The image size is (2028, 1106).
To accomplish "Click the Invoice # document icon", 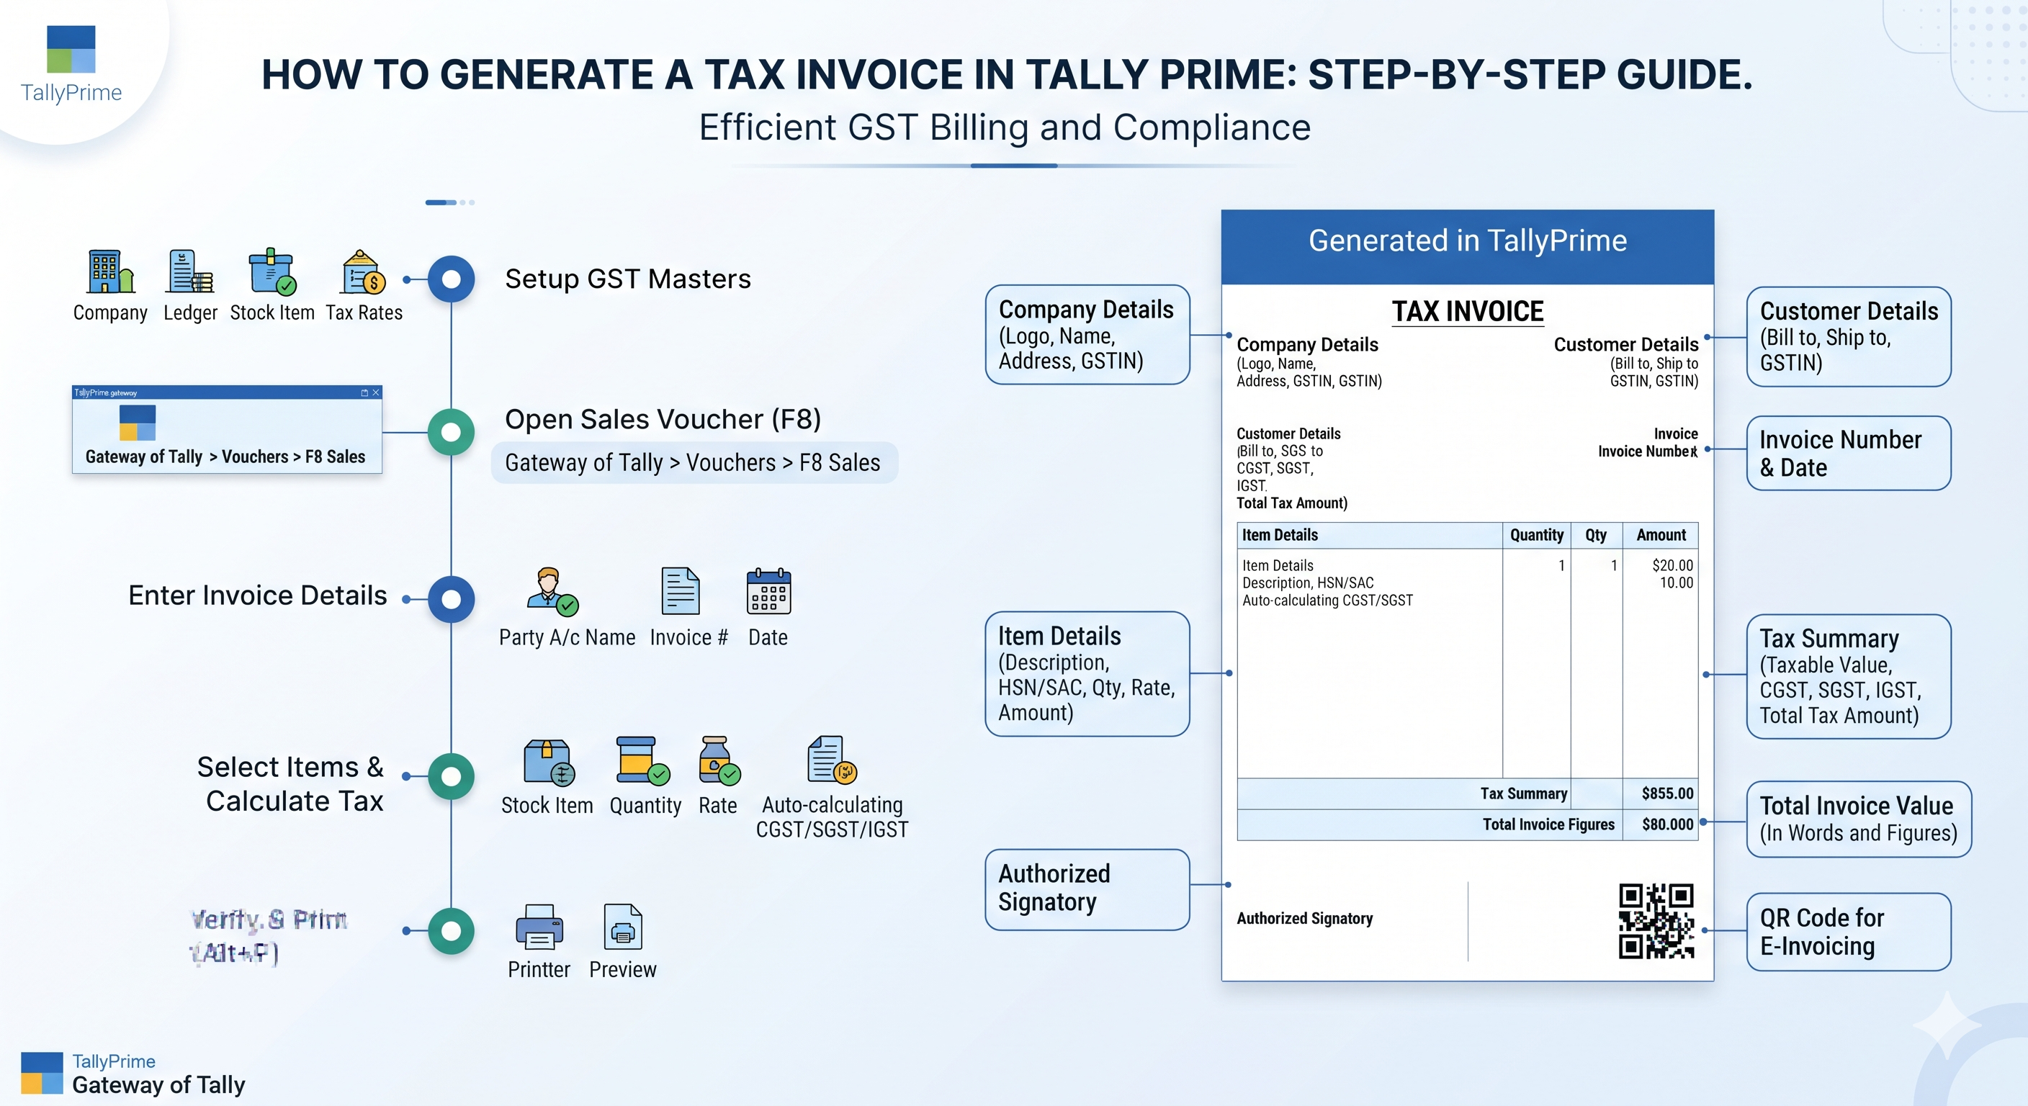I will tap(680, 590).
